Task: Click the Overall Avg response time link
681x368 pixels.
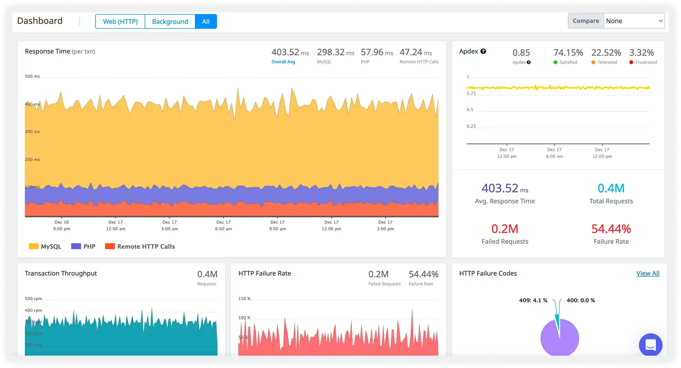Action: (x=283, y=62)
